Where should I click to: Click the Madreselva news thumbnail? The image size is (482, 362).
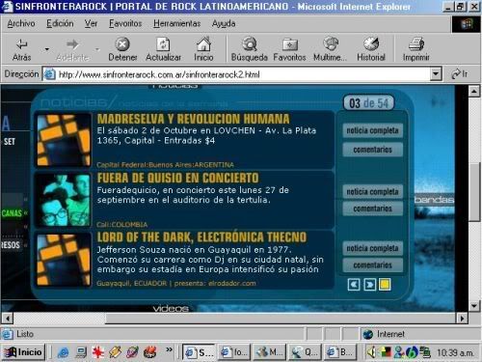tap(64, 140)
